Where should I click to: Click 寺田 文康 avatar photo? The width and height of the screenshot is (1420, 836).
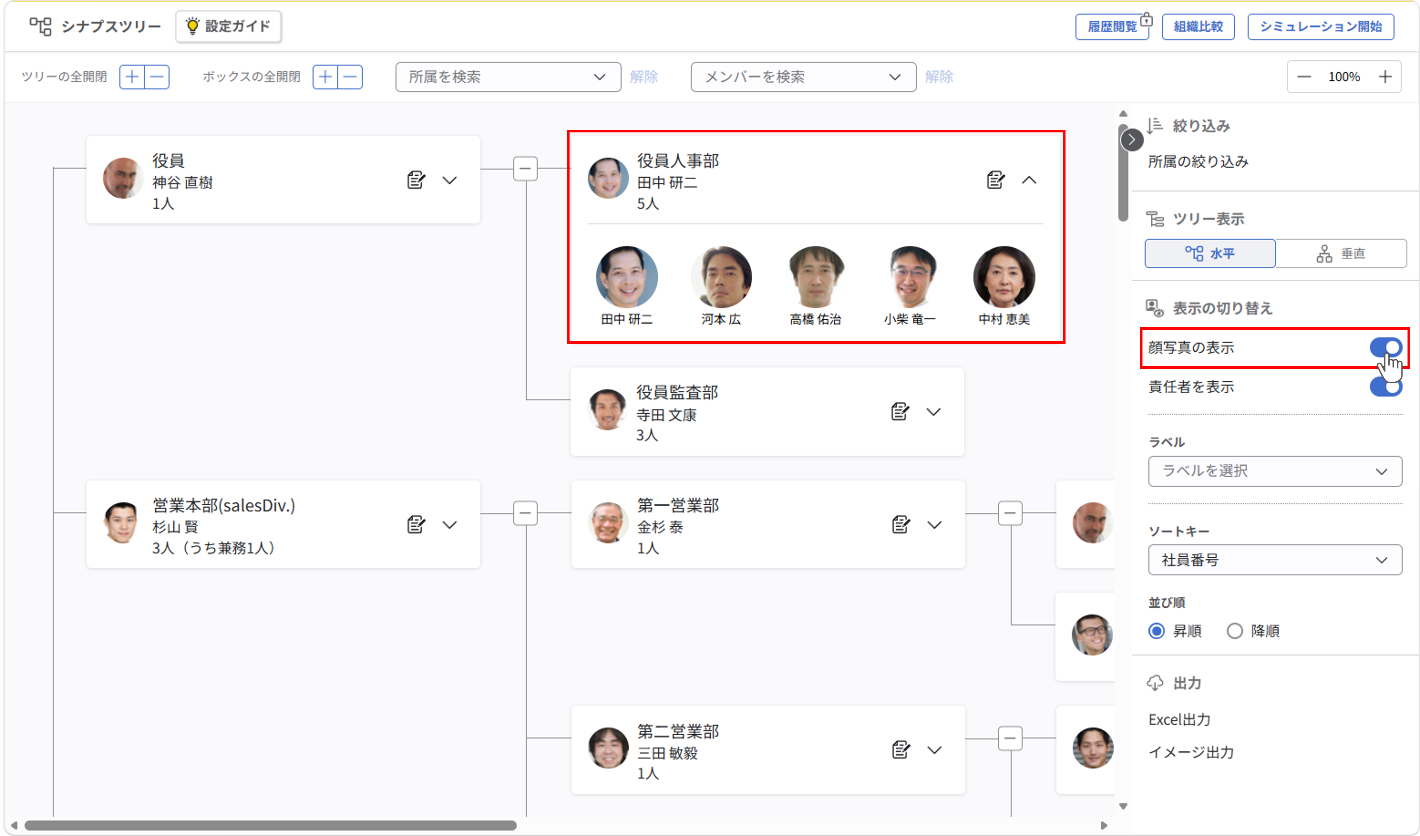click(x=607, y=410)
